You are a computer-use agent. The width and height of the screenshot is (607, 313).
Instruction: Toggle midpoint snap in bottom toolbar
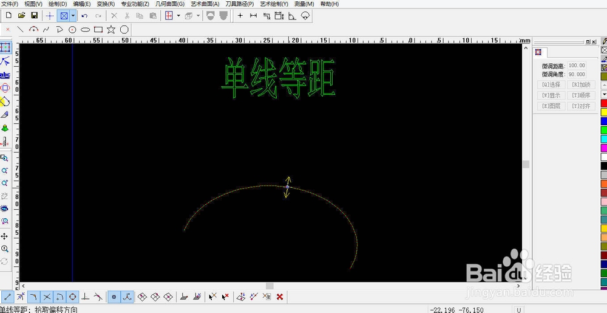pyautogui.click(x=21, y=297)
